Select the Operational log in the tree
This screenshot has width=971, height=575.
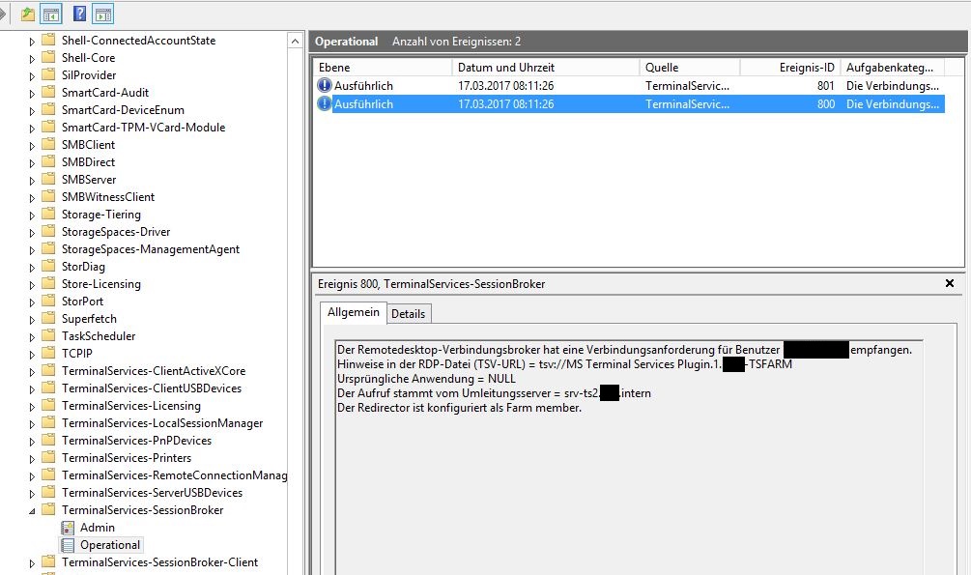tap(110, 545)
